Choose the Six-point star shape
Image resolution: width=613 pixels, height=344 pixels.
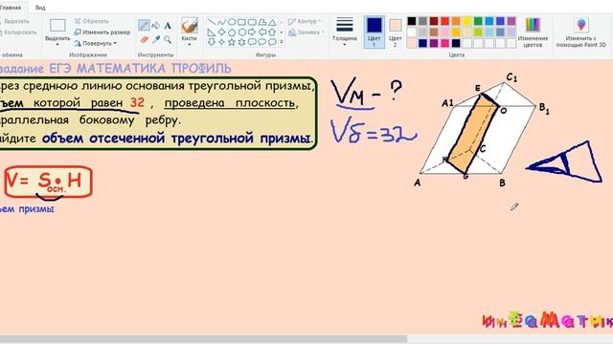241,42
